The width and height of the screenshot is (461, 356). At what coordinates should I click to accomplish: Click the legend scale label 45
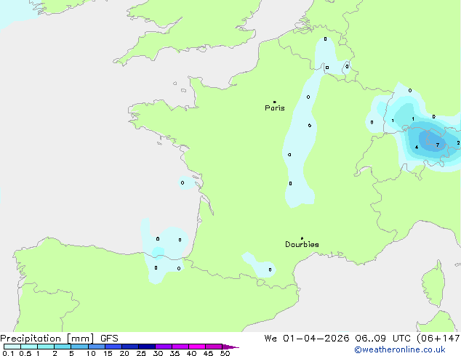(x=208, y=353)
